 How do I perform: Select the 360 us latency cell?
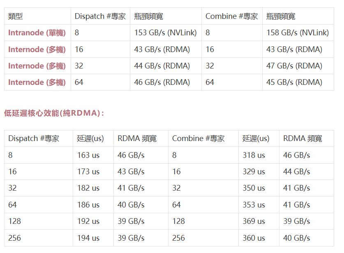[x=254, y=238]
